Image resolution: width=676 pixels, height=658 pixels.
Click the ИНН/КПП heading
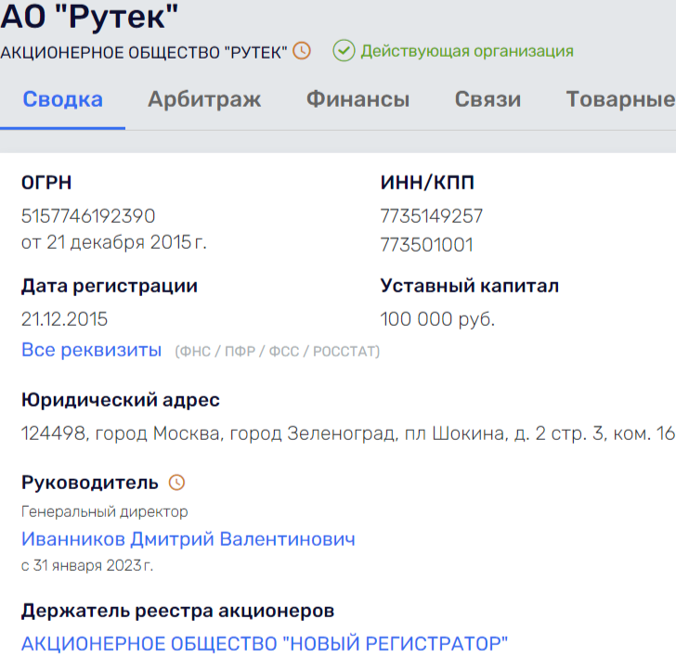(427, 182)
